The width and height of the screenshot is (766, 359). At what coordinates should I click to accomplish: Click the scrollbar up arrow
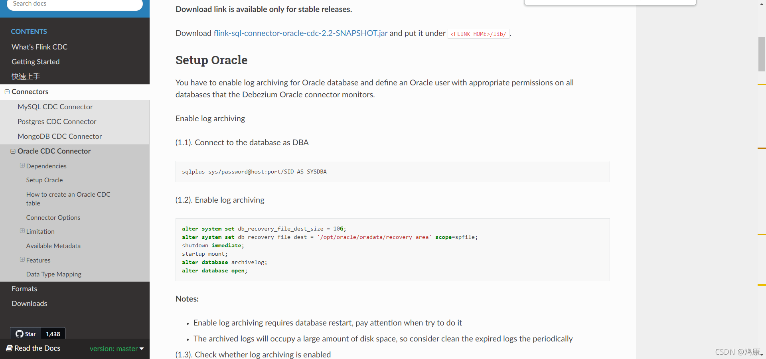tap(762, 4)
